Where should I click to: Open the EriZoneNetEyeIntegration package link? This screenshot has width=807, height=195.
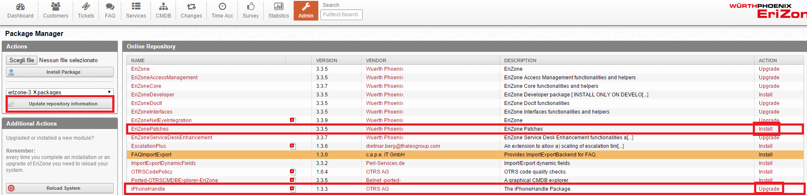[x=161, y=120]
